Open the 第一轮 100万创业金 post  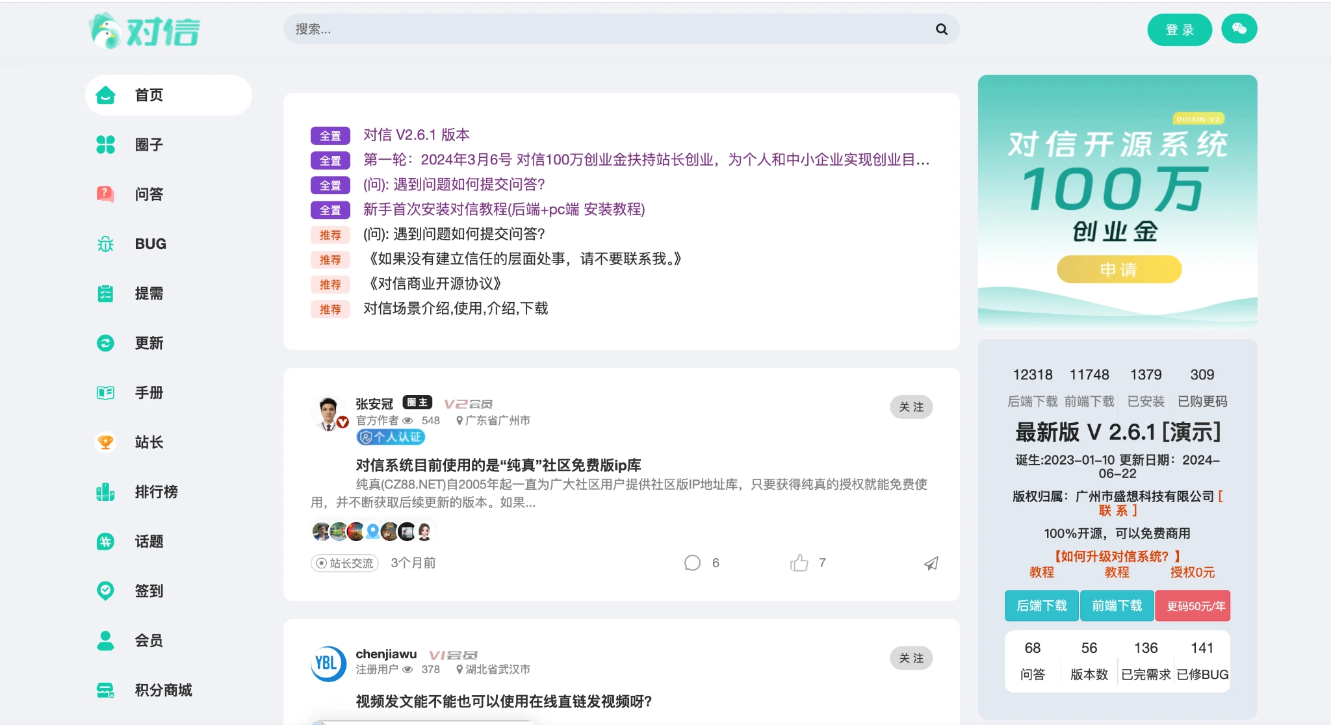[x=647, y=160]
